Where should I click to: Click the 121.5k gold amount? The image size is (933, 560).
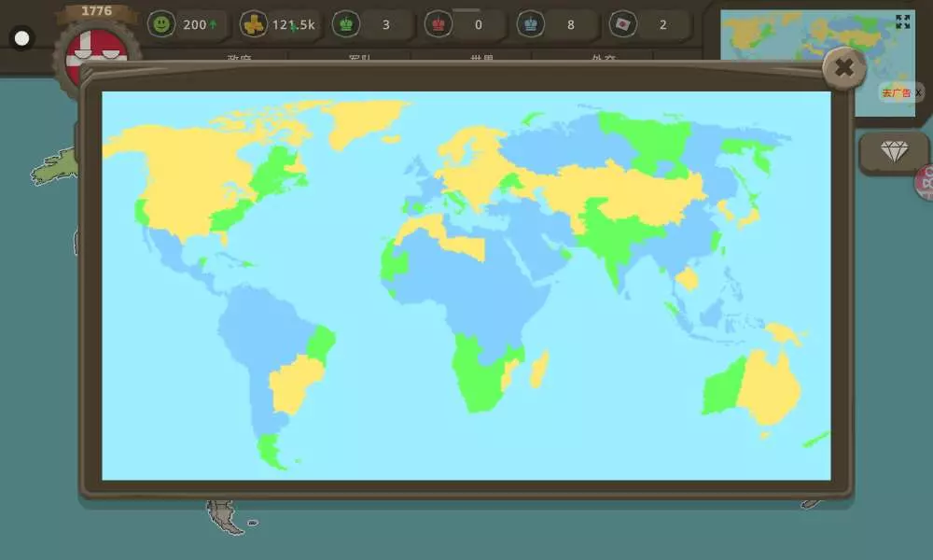point(293,24)
